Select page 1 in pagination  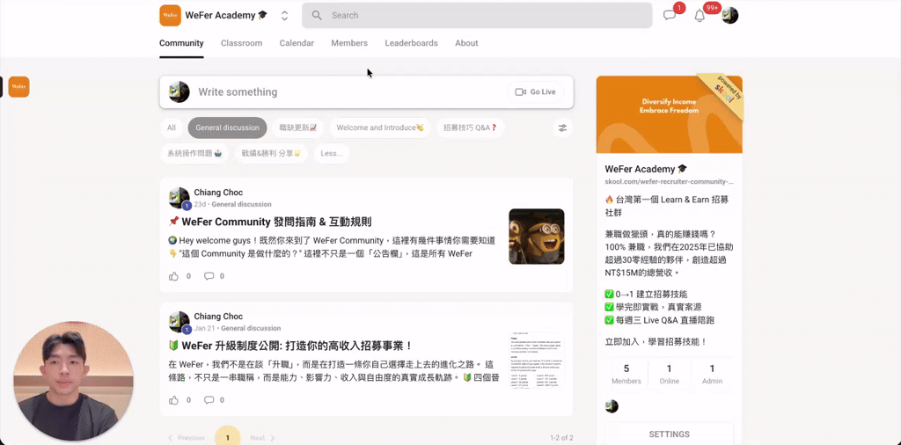(228, 436)
